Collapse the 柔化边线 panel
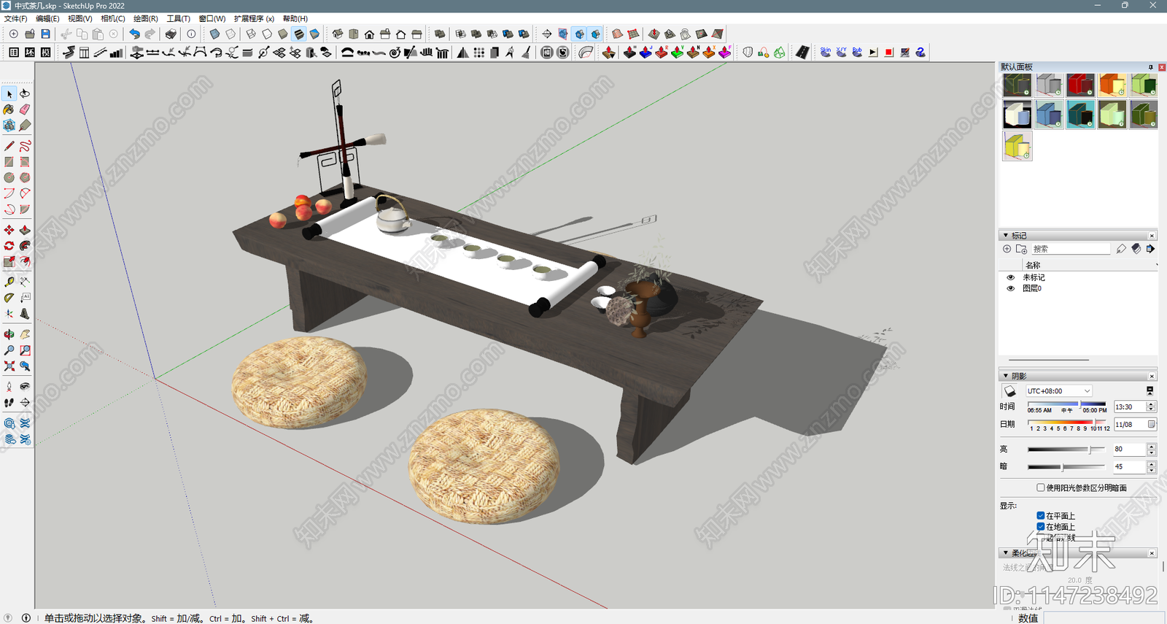 pyautogui.click(x=1006, y=553)
